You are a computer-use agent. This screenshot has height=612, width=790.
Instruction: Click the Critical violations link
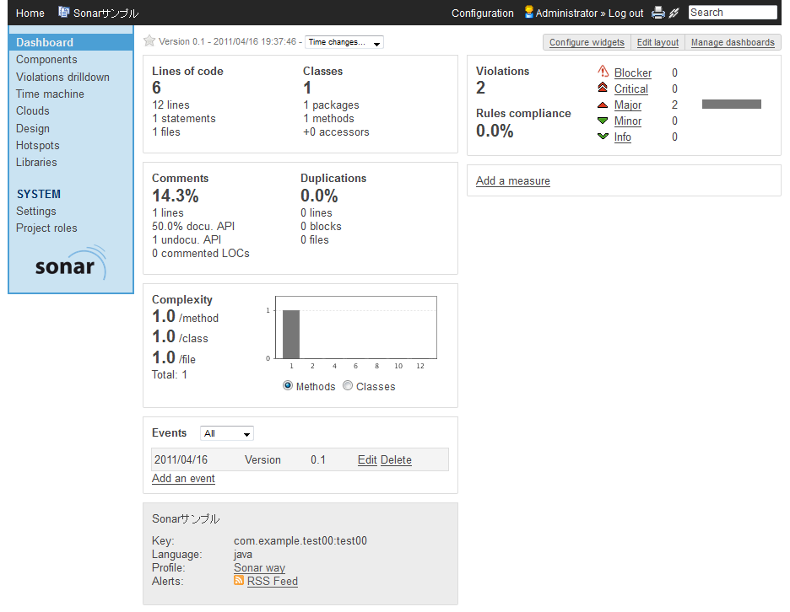click(631, 89)
